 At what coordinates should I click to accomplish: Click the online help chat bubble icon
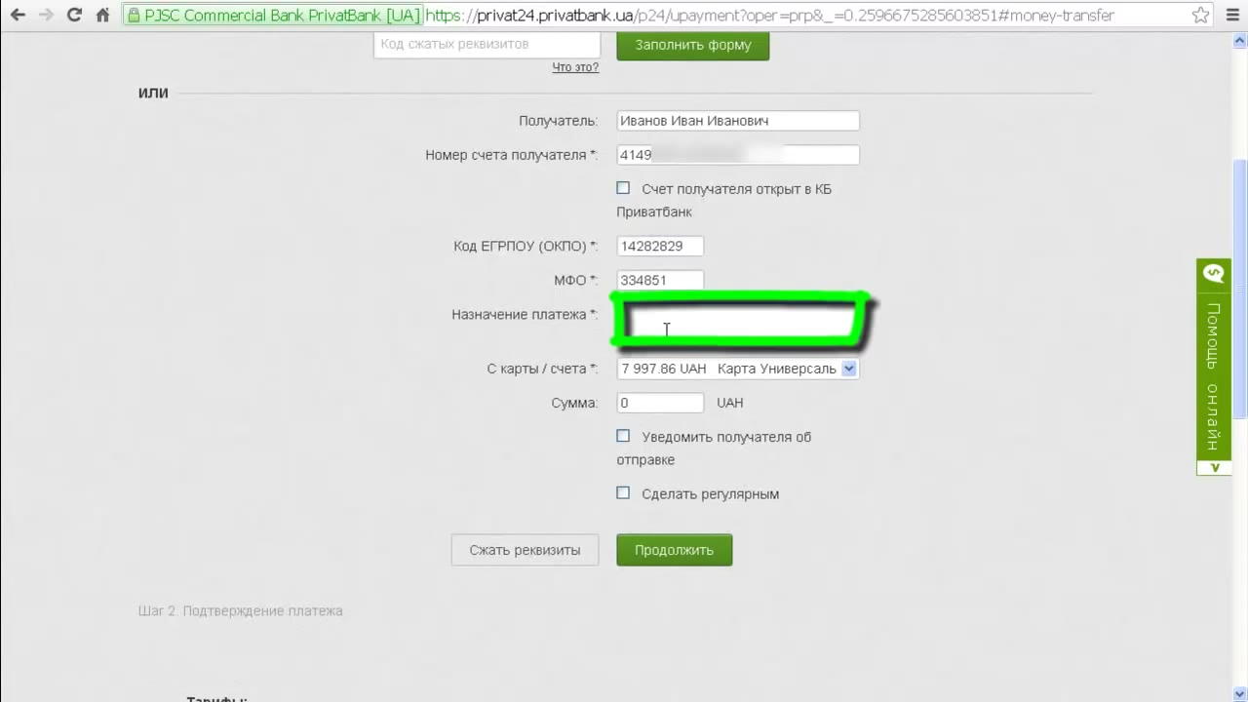pos(1213,274)
